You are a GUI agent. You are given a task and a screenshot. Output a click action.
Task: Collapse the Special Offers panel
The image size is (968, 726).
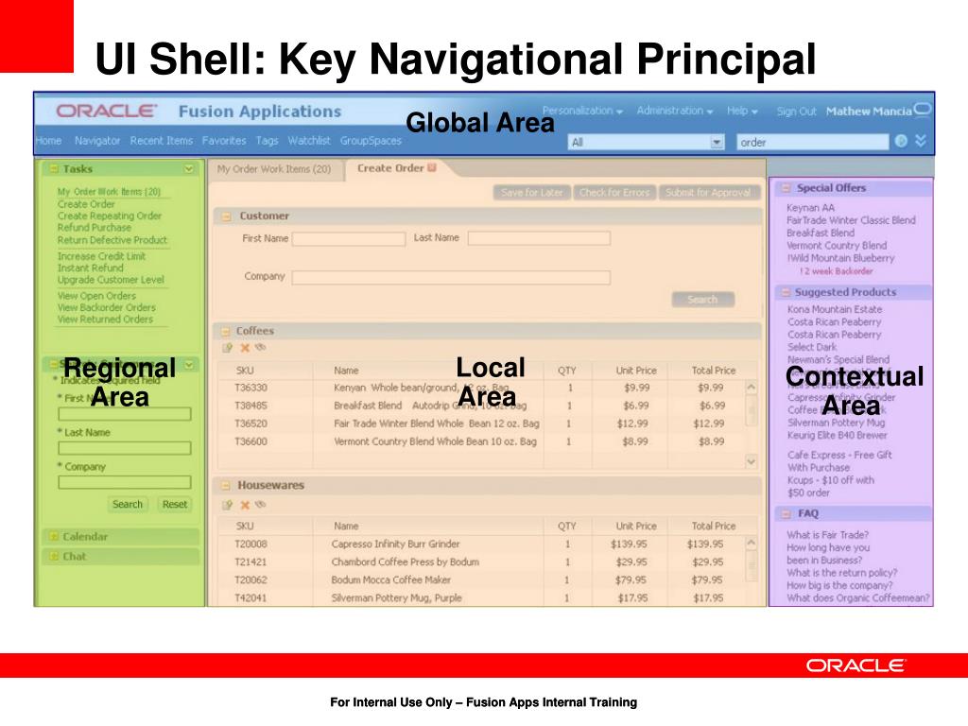pos(786,188)
